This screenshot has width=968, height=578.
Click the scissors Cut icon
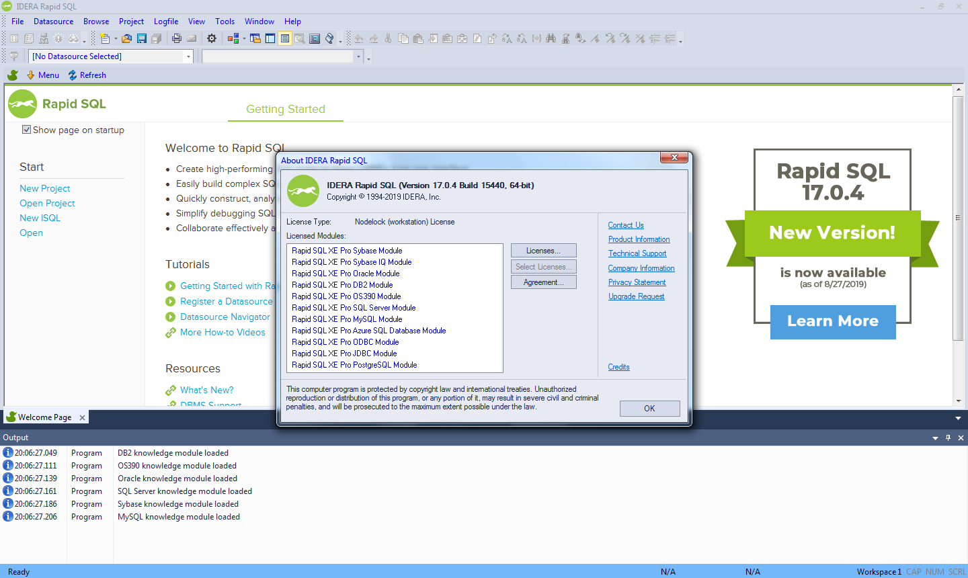point(389,38)
